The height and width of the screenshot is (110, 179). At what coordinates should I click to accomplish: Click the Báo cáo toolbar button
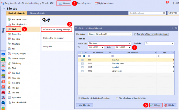pos(64,4)
